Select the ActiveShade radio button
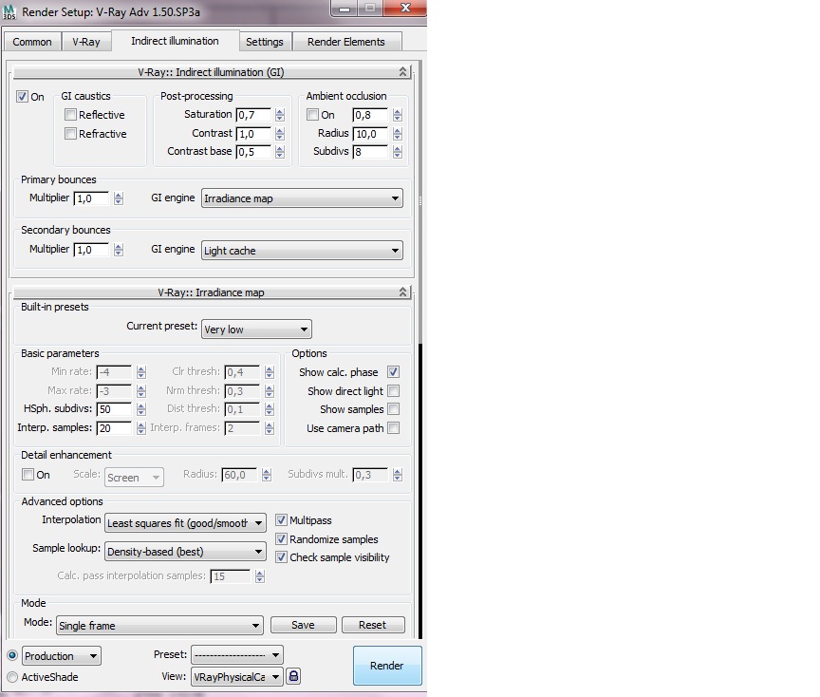This screenshot has height=697, width=820. (x=12, y=677)
